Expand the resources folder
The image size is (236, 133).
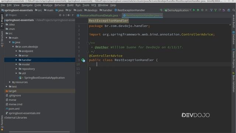(x=10, y=82)
